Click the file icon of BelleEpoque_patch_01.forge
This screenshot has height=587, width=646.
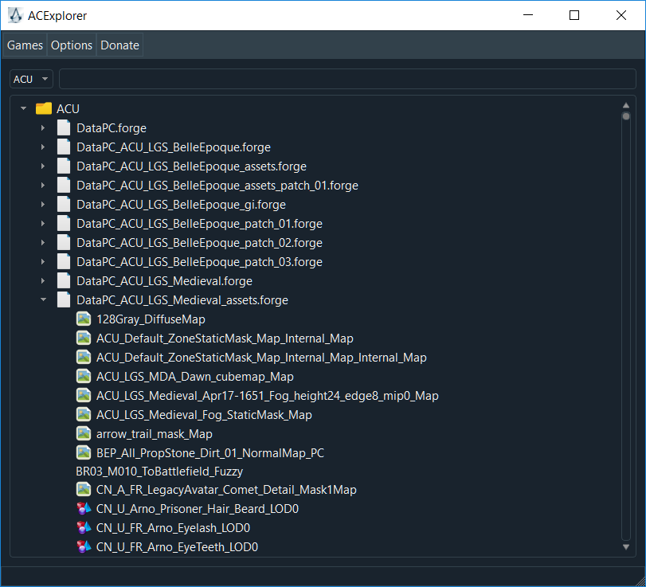(x=64, y=223)
